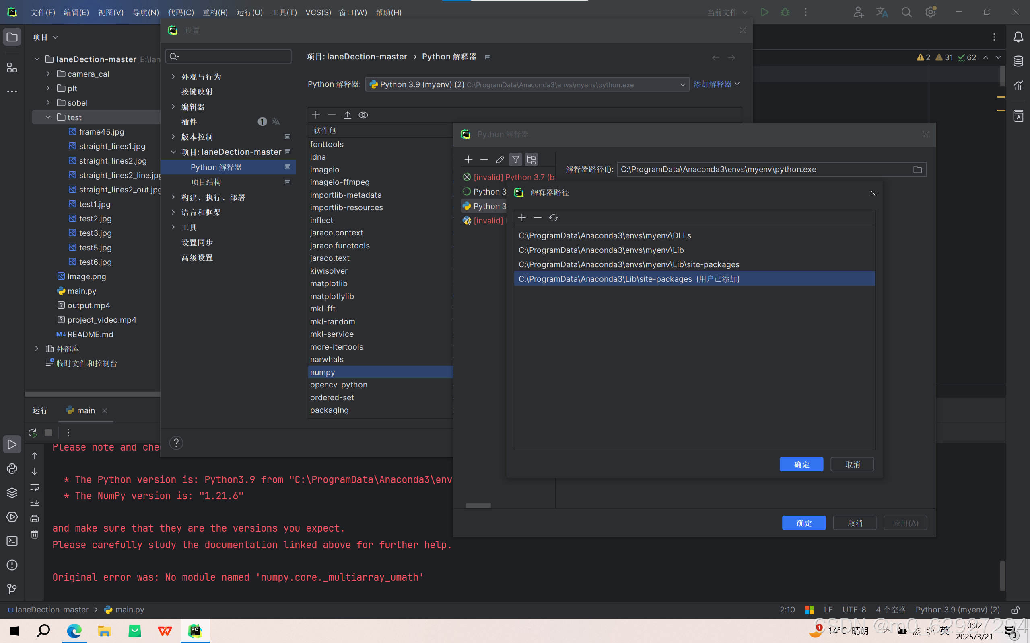This screenshot has height=643, width=1030.
Task: Click the pencil edit interpreter icon
Action: point(500,160)
